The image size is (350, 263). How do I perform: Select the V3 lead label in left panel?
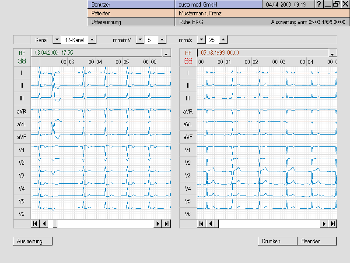click(21, 176)
